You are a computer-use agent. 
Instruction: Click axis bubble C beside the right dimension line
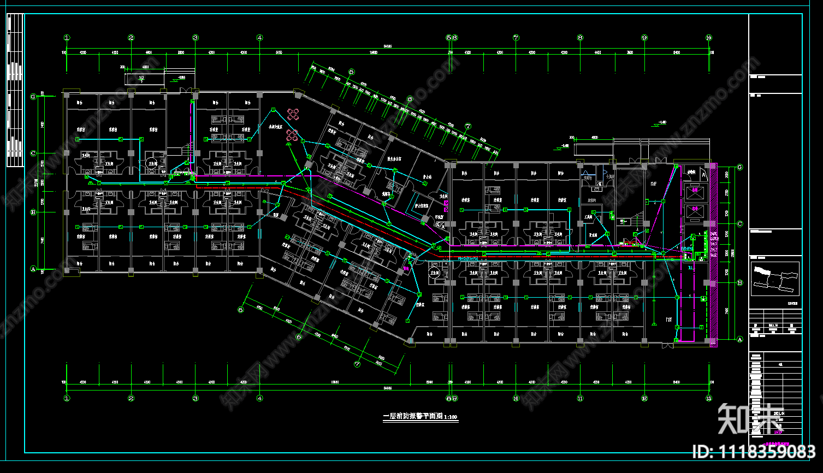pyautogui.click(x=740, y=224)
